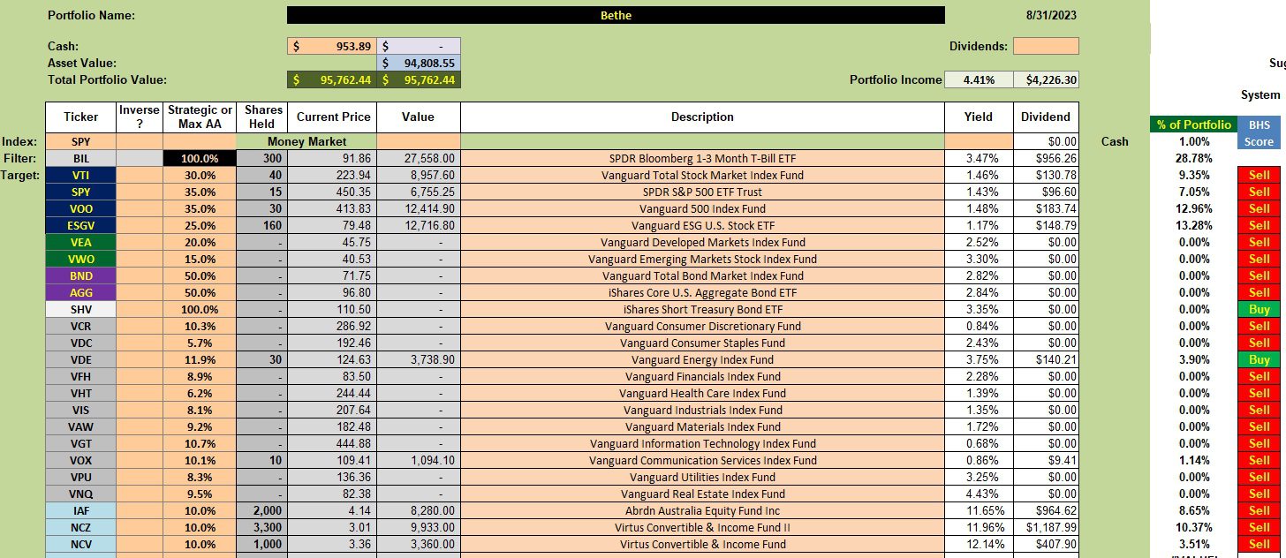Click BIL dividend $956.26 cell
Screen dimensions: 1286x558
click(1046, 158)
